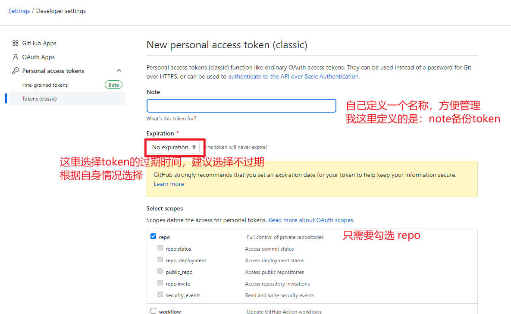Click 'The token will never expire!' text

coord(236,147)
